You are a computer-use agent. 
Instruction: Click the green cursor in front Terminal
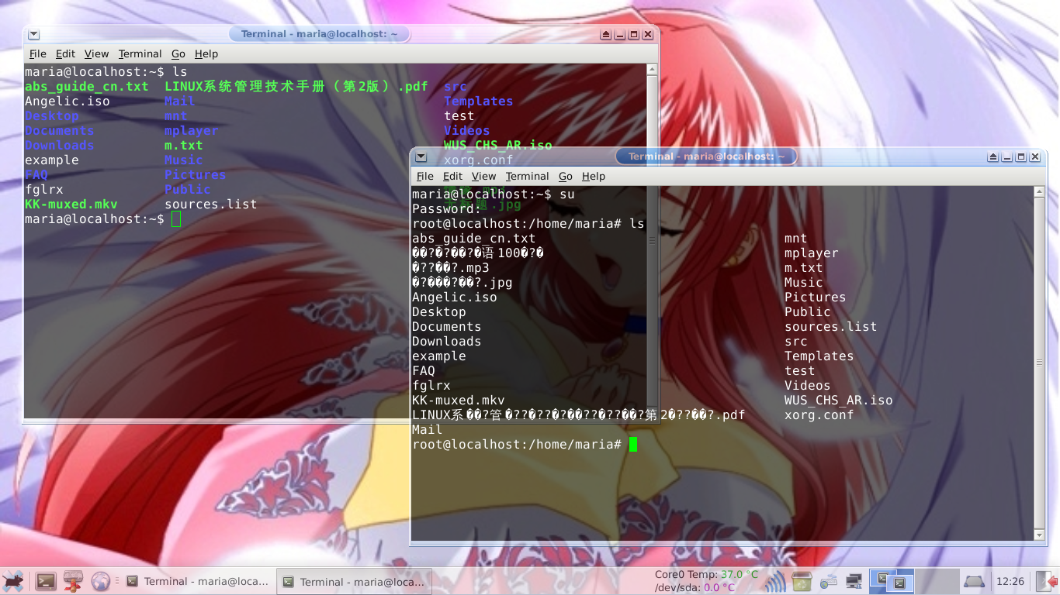[x=633, y=445]
